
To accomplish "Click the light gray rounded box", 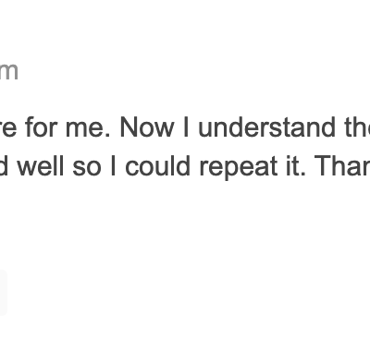I will pos(3,293).
